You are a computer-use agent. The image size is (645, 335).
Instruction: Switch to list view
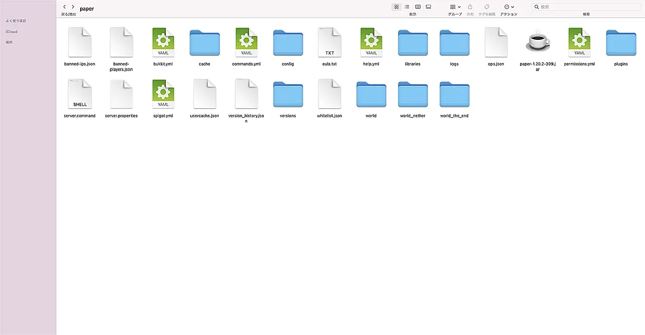[x=407, y=7]
